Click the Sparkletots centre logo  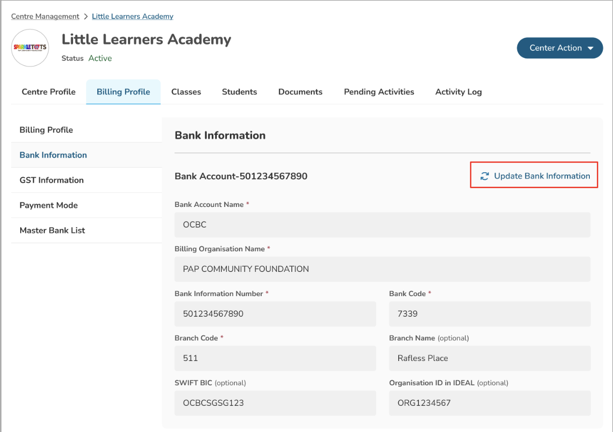(30, 48)
